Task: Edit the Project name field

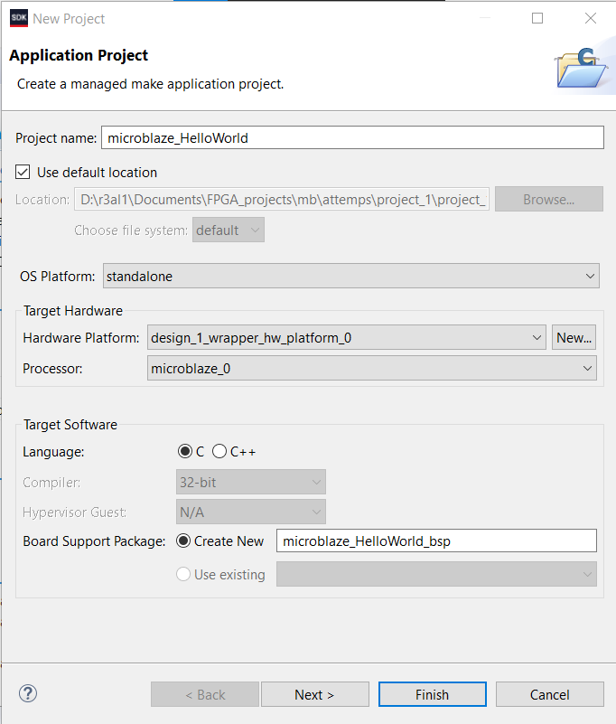Action: click(352, 137)
